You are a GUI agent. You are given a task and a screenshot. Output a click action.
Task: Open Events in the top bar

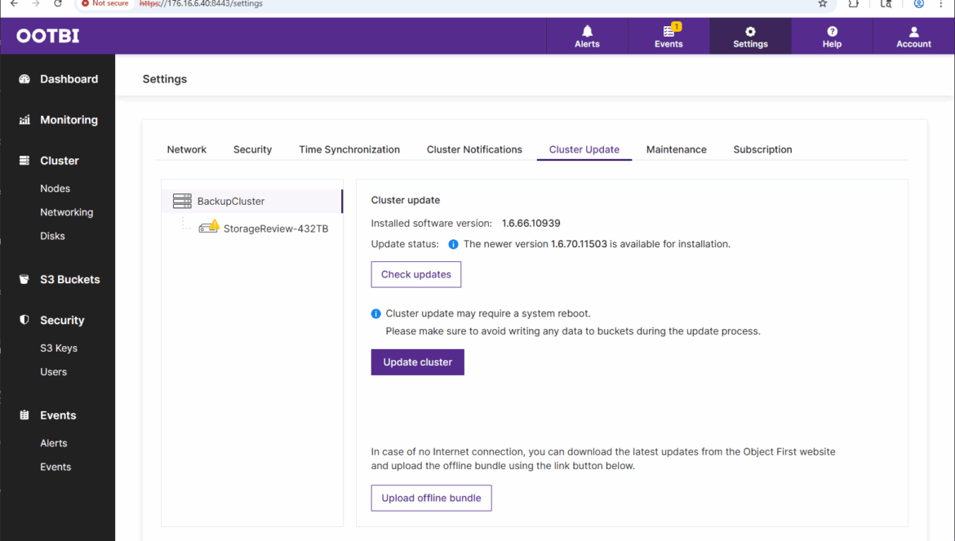(x=668, y=37)
